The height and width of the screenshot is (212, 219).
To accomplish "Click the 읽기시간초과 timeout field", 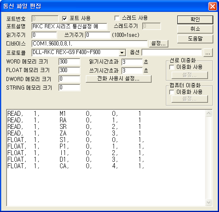I will (132, 62).
